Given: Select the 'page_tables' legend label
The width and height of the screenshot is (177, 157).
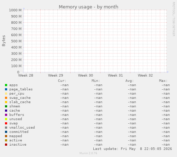Looking at the screenshot, I should (21, 89).
